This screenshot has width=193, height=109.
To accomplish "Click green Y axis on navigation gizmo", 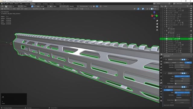I will pos(157,16).
